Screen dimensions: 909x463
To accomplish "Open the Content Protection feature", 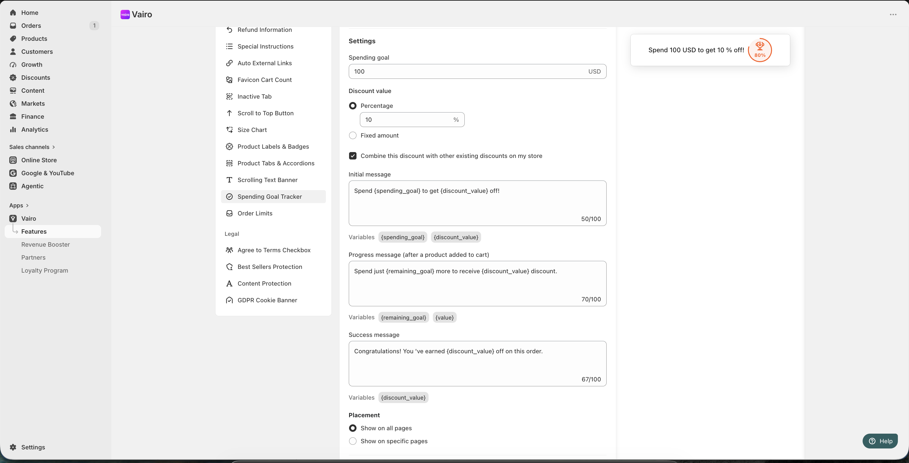I will click(x=274, y=283).
